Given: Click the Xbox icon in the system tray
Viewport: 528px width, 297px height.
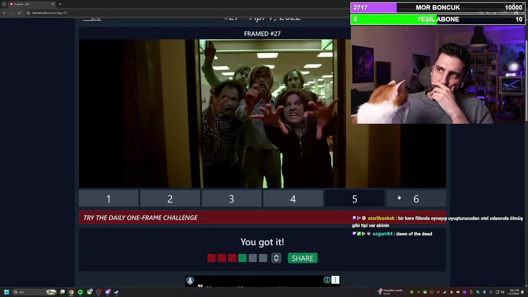Looking at the screenshot, I should [425, 292].
